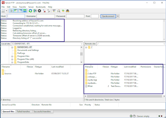Reconnect to the last server
166x118 pixels.
pos(49,11)
